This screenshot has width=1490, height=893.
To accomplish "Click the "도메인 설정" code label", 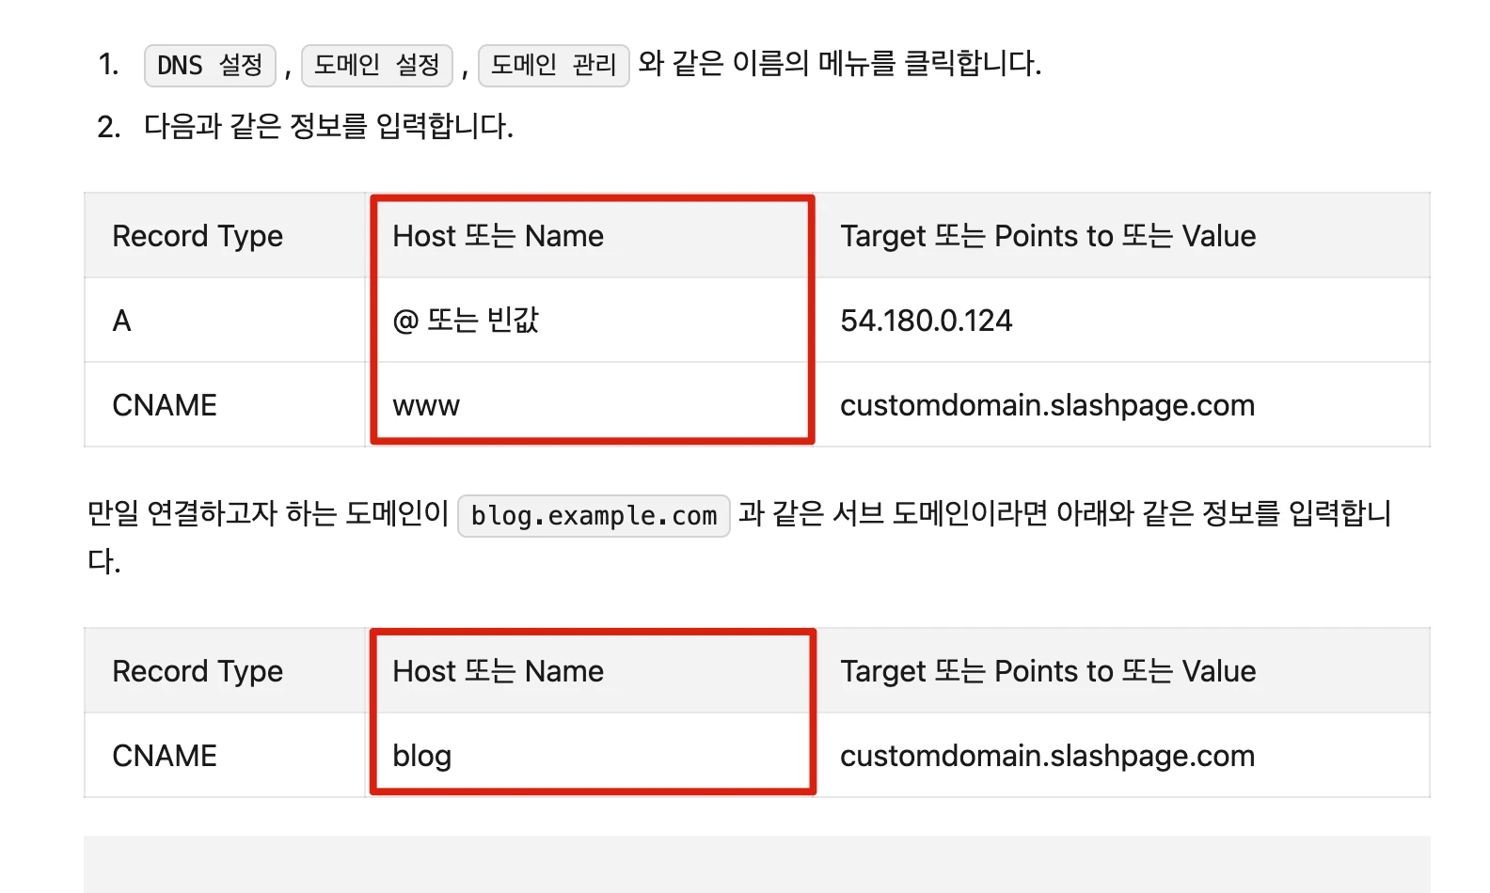I will tap(376, 66).
